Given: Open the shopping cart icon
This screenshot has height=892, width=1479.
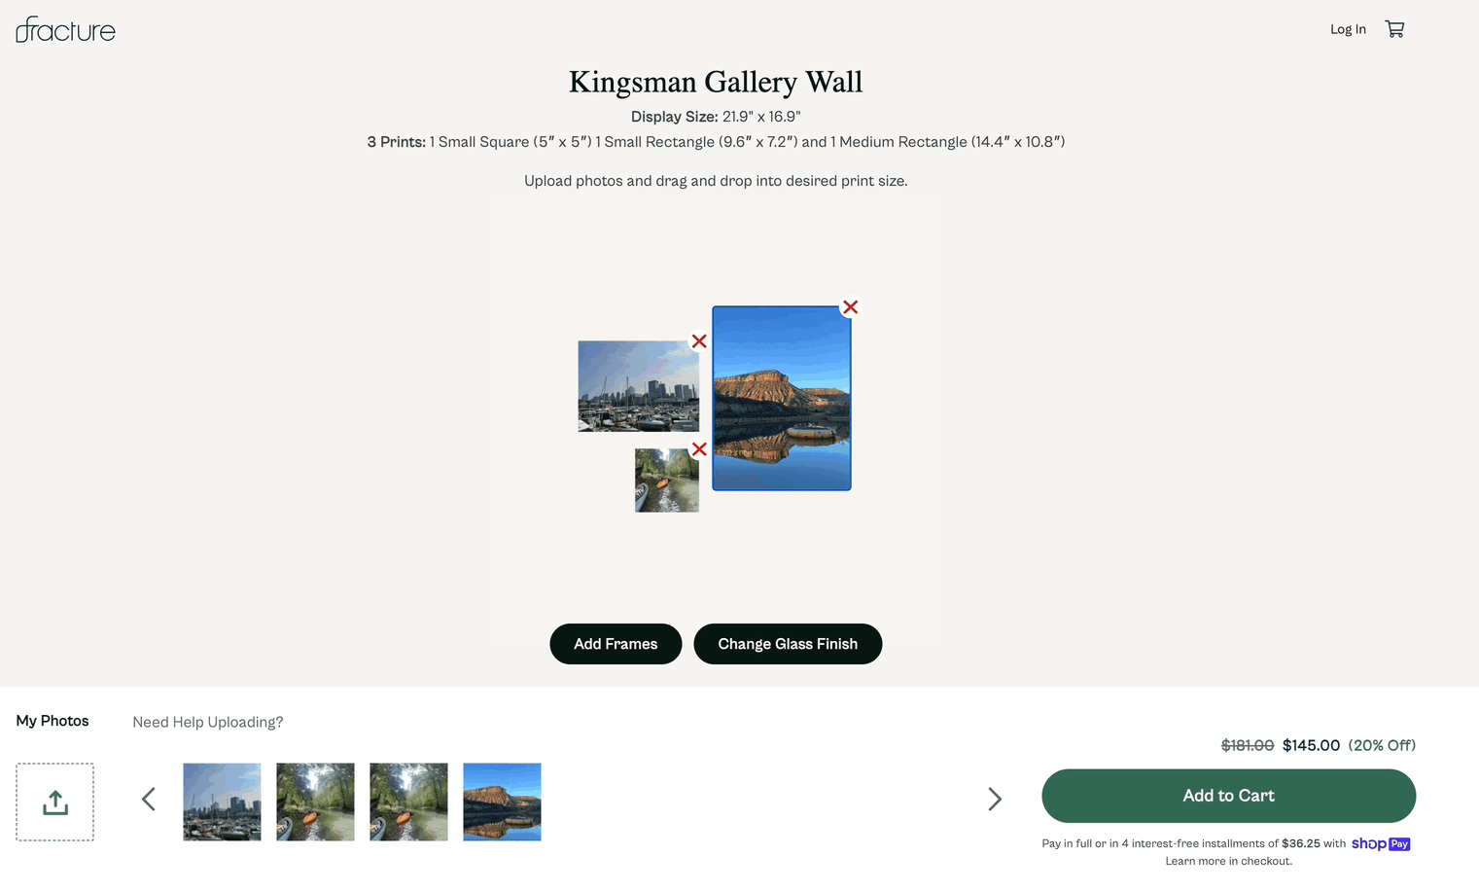Looking at the screenshot, I should tap(1394, 29).
